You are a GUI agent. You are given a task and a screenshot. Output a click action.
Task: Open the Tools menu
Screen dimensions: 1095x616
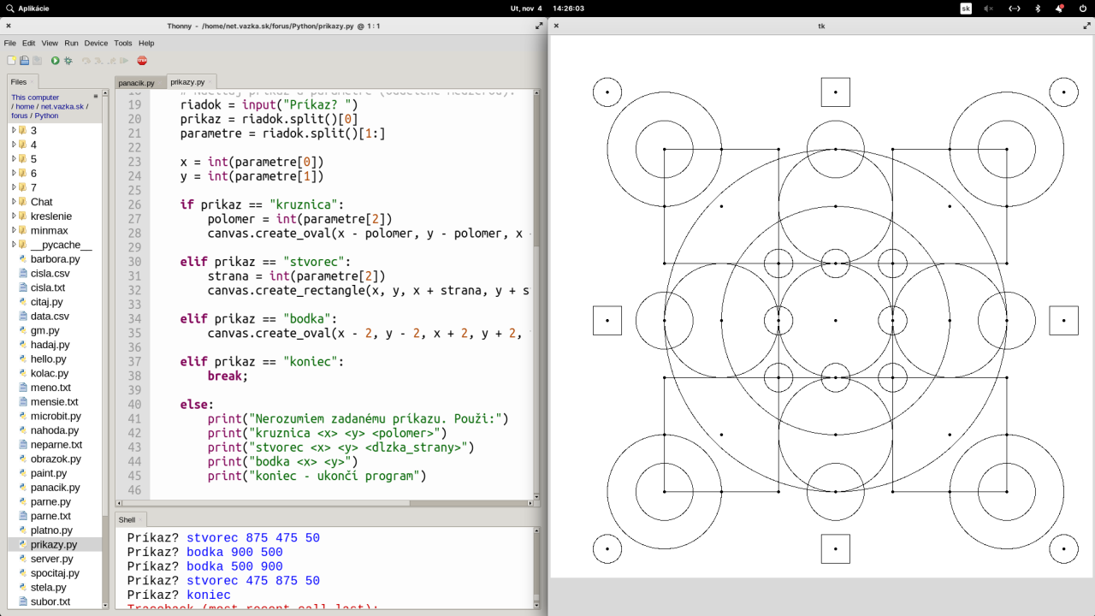(x=123, y=43)
